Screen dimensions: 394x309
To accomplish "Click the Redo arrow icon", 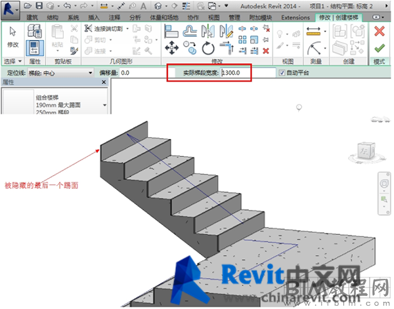I will coord(83,6).
